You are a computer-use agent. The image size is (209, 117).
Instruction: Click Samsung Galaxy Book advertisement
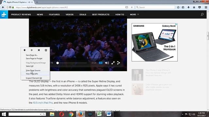(154, 42)
